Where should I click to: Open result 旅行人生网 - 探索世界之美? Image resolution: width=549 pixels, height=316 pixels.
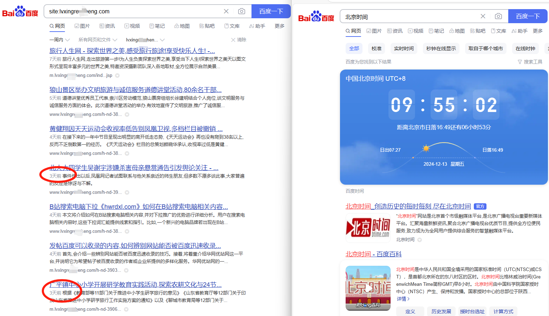132,51
